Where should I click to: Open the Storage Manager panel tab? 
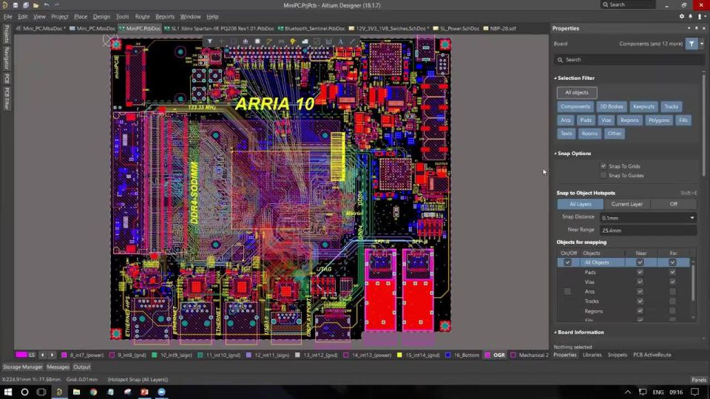coord(22,367)
